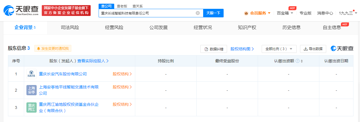Click the bell icon in 发生变更时通知我

coord(38,49)
